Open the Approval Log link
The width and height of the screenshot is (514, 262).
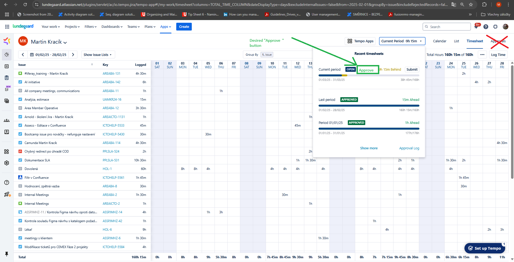click(x=409, y=148)
